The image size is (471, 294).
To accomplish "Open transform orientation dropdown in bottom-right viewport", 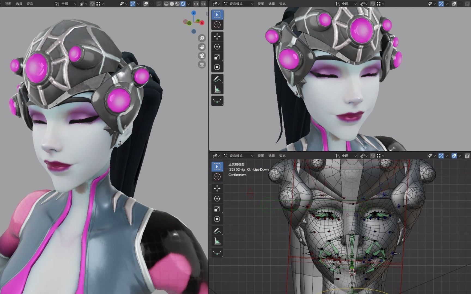I will pos(346,156).
